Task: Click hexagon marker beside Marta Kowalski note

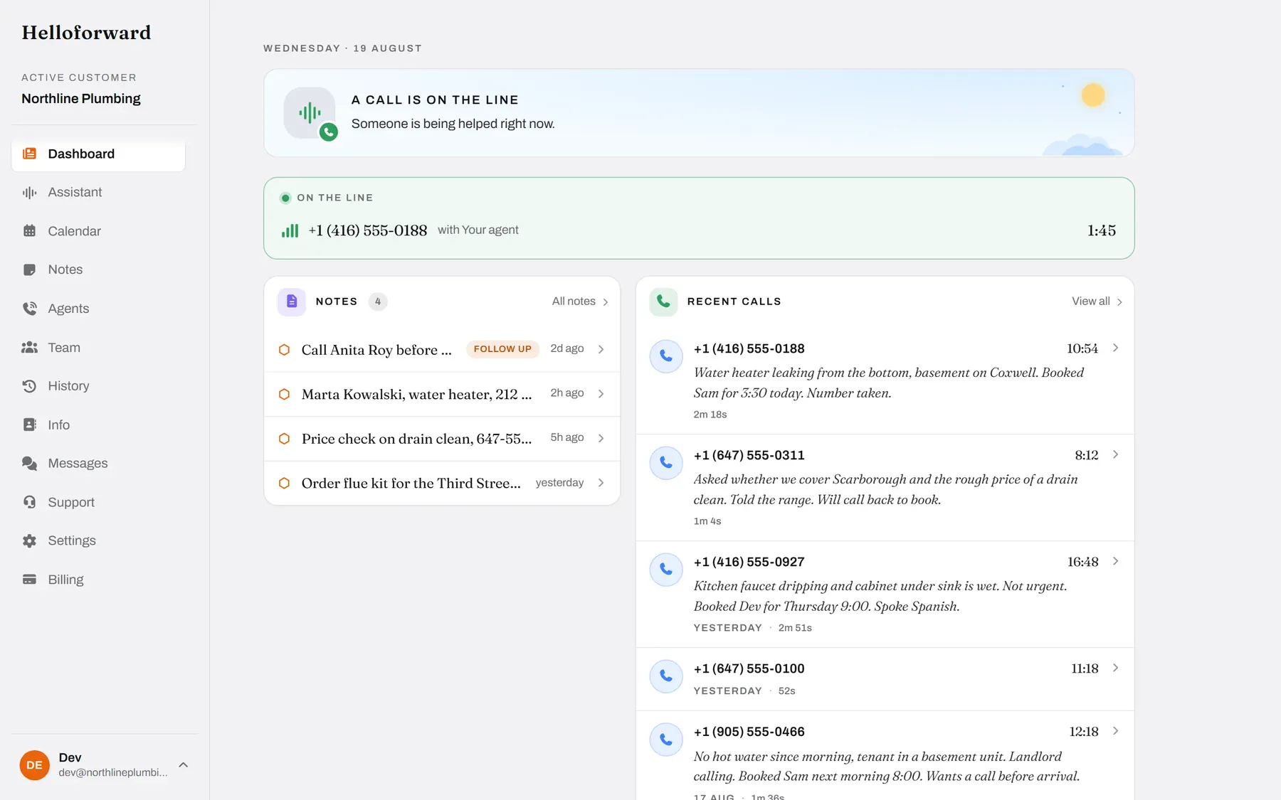Action: [x=284, y=394]
